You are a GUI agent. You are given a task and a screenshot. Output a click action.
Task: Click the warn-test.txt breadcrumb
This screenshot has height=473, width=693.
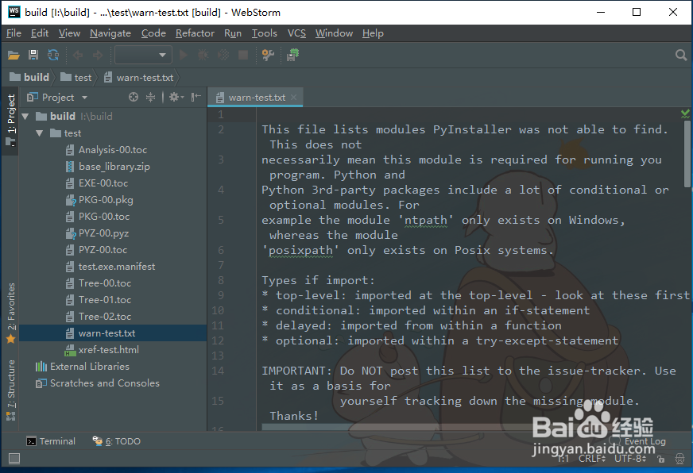(139, 77)
